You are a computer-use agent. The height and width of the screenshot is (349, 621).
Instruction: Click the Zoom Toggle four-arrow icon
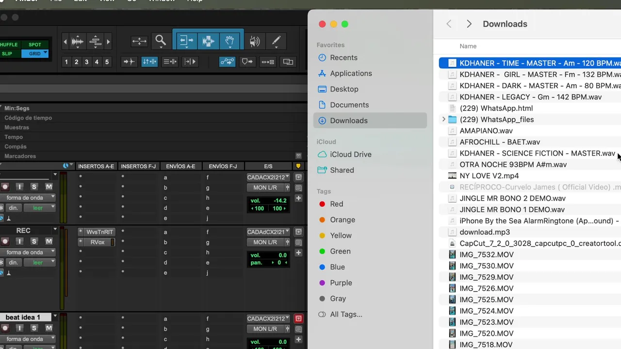(139, 42)
